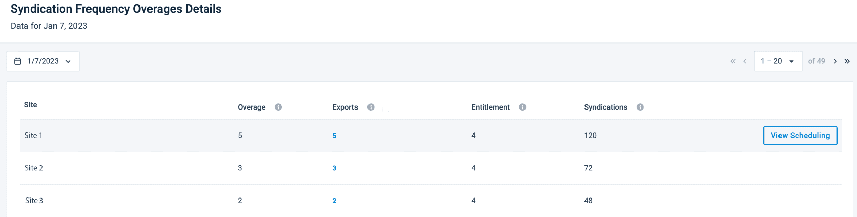Click the Overage column header
Screen dimensions: 857x217
tap(251, 107)
